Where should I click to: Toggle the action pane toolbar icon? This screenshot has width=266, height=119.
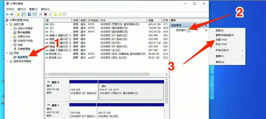pyautogui.click(x=34, y=15)
